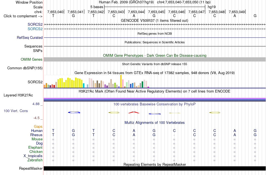Click the small magenta GTEx bar
The width and height of the screenshot is (266, 175).
click(148, 87)
